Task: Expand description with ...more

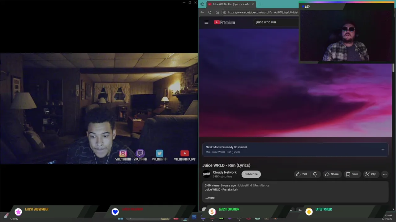Action: [x=210, y=198]
